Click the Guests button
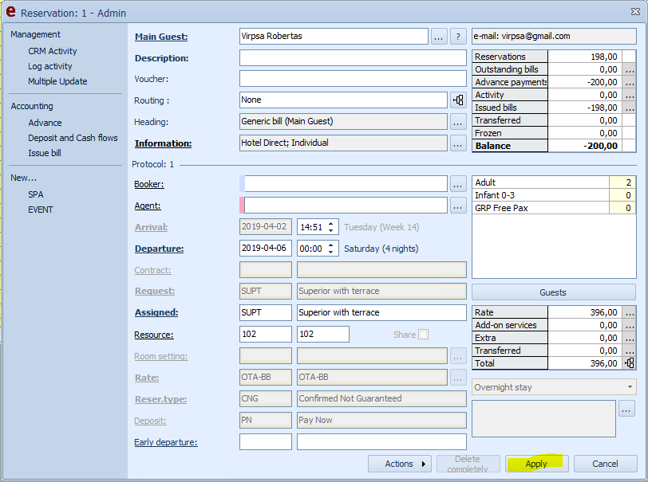Image resolution: width=648 pixels, height=482 pixels. (553, 292)
